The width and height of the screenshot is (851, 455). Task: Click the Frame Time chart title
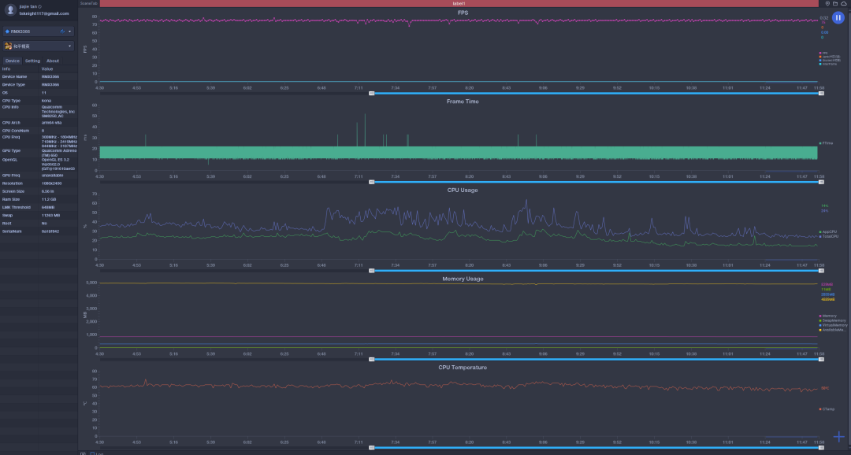(463, 102)
